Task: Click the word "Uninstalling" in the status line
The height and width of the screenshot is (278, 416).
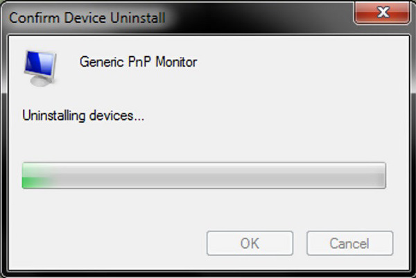Action: pyautogui.click(x=55, y=115)
